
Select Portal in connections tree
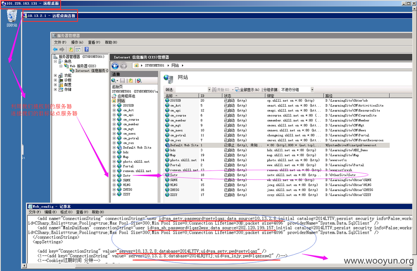coord(128,166)
